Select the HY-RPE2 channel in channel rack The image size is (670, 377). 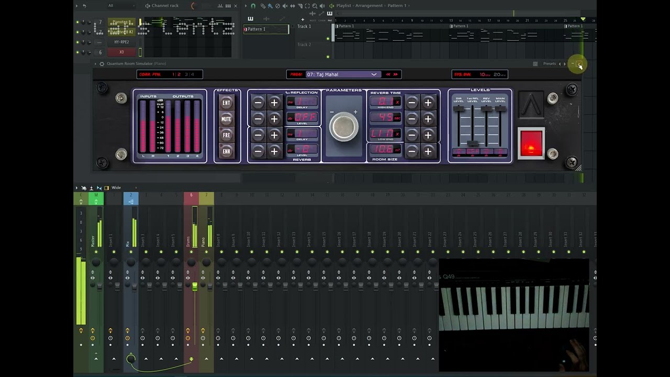tap(121, 42)
